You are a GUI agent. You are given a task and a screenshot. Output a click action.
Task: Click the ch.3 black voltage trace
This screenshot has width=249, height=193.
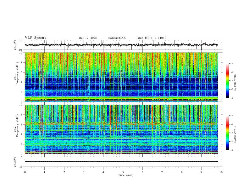(121, 161)
